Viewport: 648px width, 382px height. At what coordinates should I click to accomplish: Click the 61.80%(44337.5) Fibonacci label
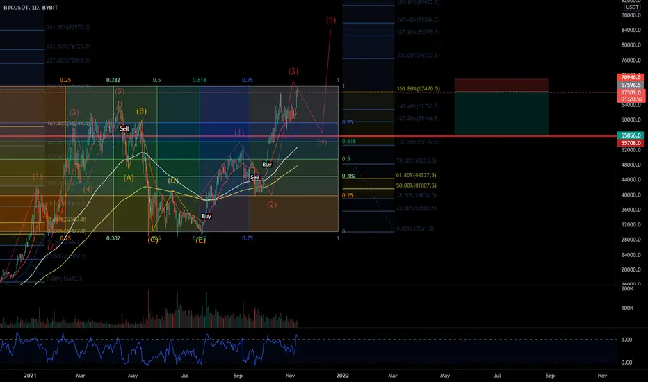point(416,176)
